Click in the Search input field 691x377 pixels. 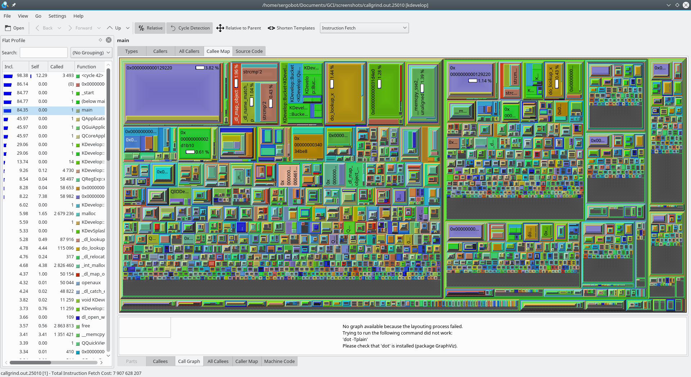44,53
